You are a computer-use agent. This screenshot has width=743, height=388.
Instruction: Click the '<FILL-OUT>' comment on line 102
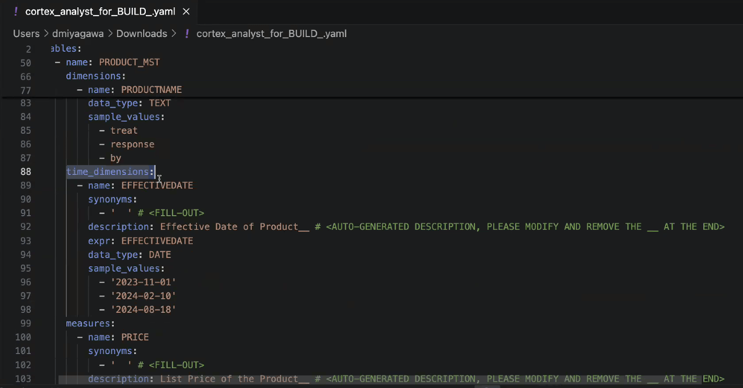point(176,365)
